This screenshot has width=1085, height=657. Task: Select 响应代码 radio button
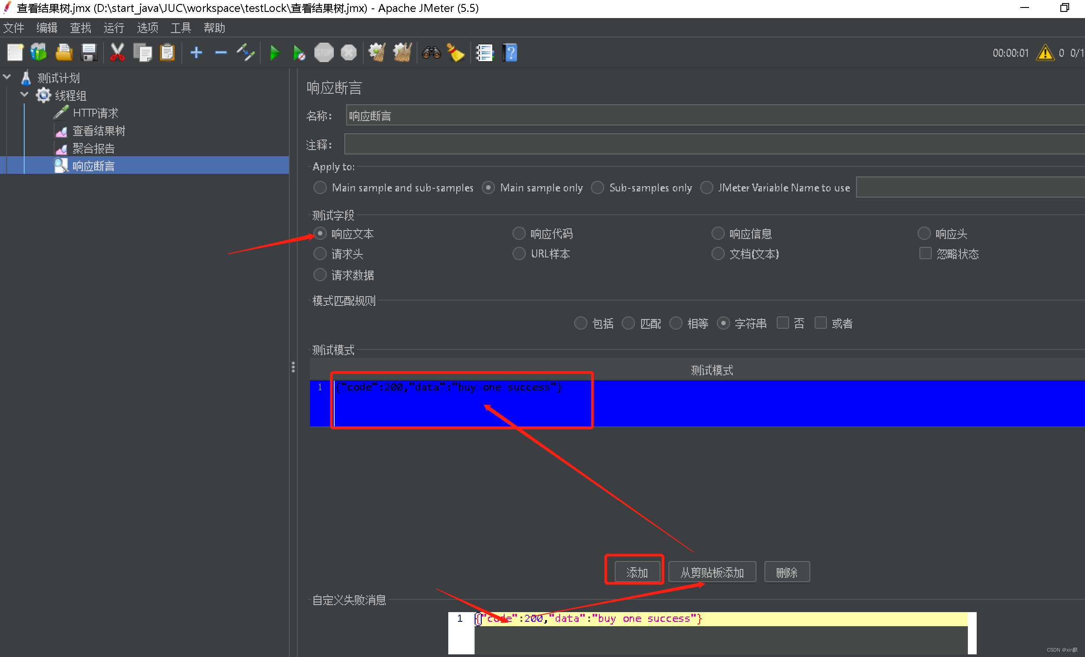tap(519, 233)
